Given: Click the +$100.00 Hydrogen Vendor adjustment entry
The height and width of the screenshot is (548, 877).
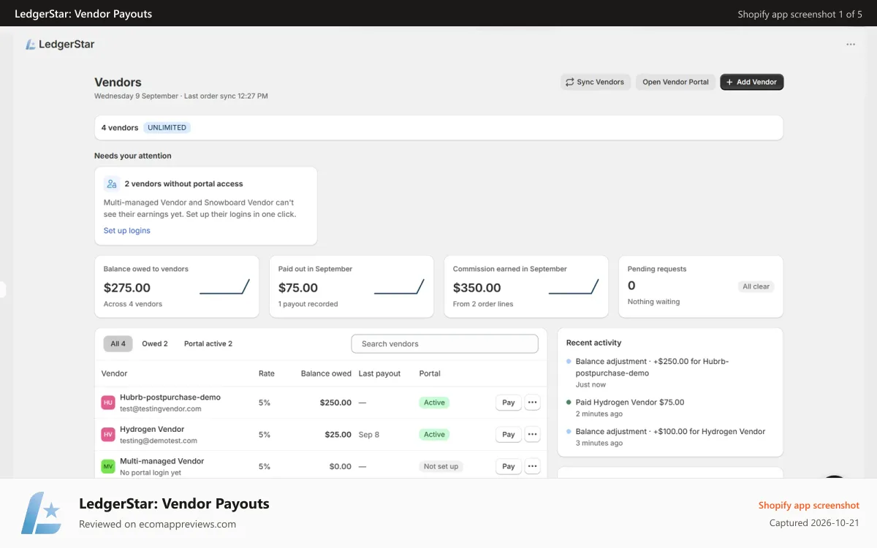Looking at the screenshot, I should click(x=670, y=432).
